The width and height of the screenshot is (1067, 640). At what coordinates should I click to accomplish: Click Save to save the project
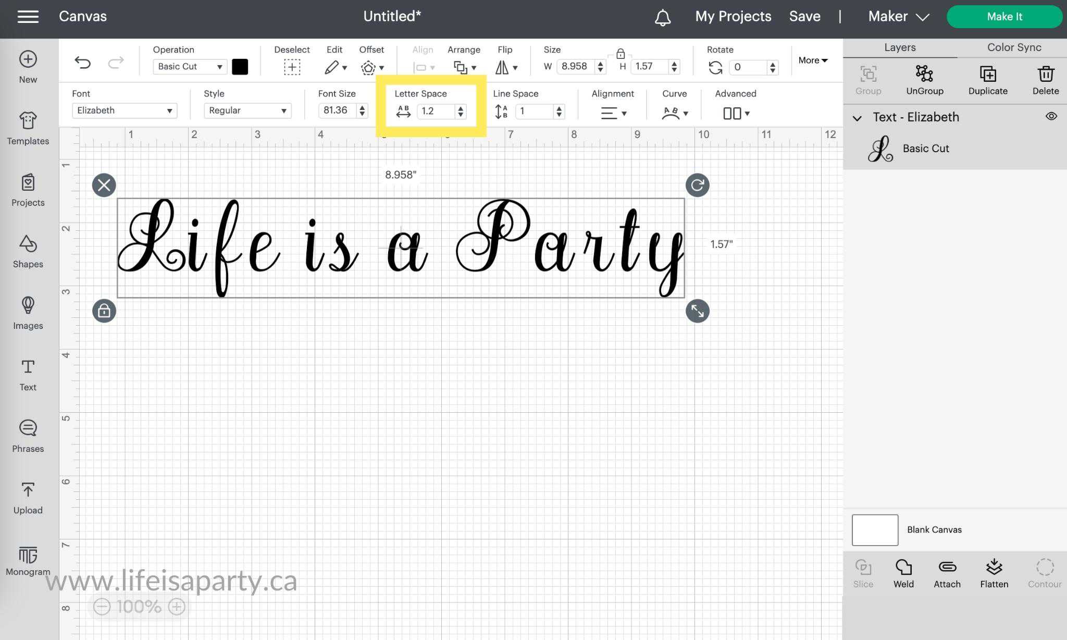[x=805, y=16]
